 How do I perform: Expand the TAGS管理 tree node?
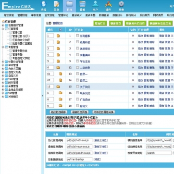click(3, 79)
